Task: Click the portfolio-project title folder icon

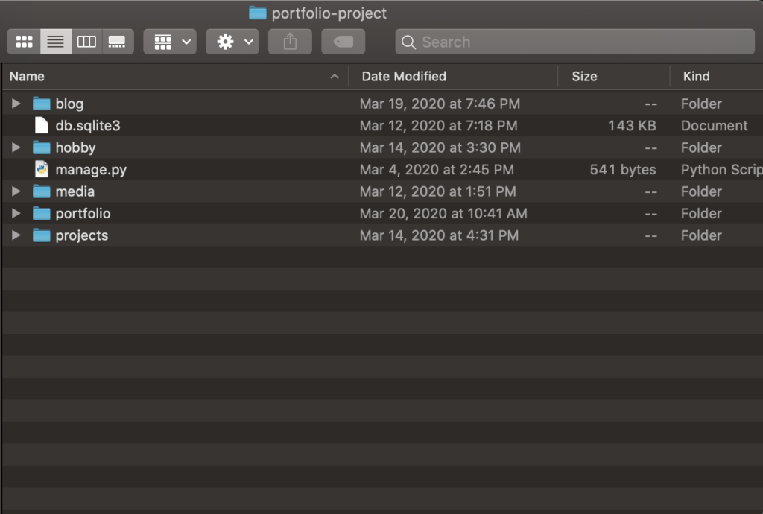Action: click(257, 13)
